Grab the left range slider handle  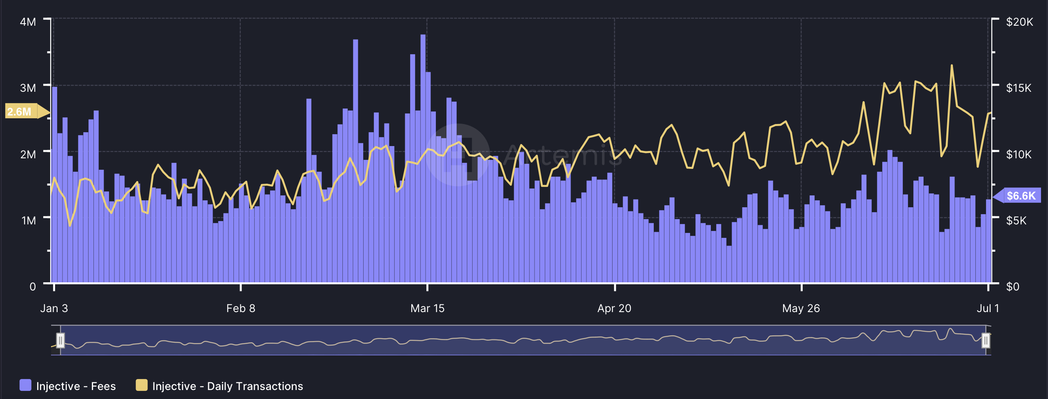pos(60,340)
